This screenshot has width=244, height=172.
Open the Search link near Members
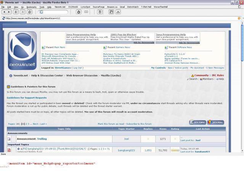[193, 79]
